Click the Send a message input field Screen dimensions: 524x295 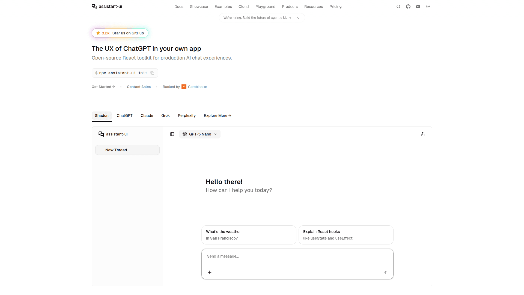(297, 256)
